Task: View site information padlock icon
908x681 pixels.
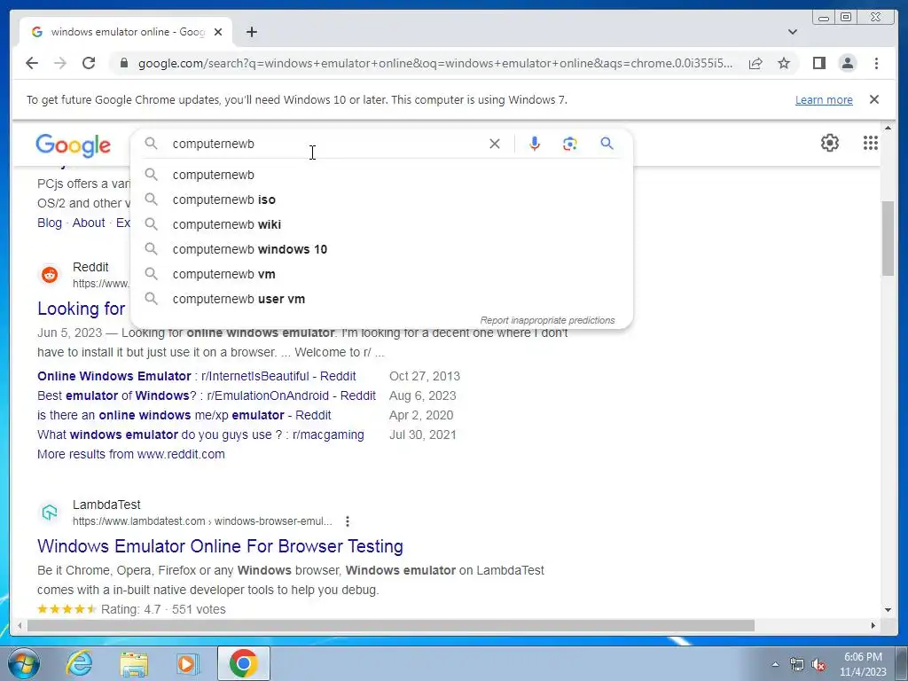Action: (x=123, y=63)
